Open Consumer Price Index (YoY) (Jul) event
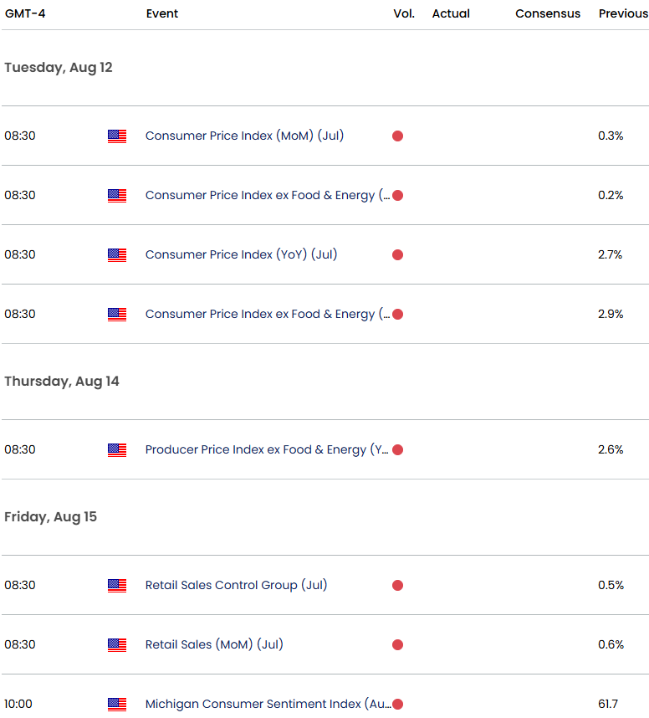The width and height of the screenshot is (649, 718). (x=241, y=254)
